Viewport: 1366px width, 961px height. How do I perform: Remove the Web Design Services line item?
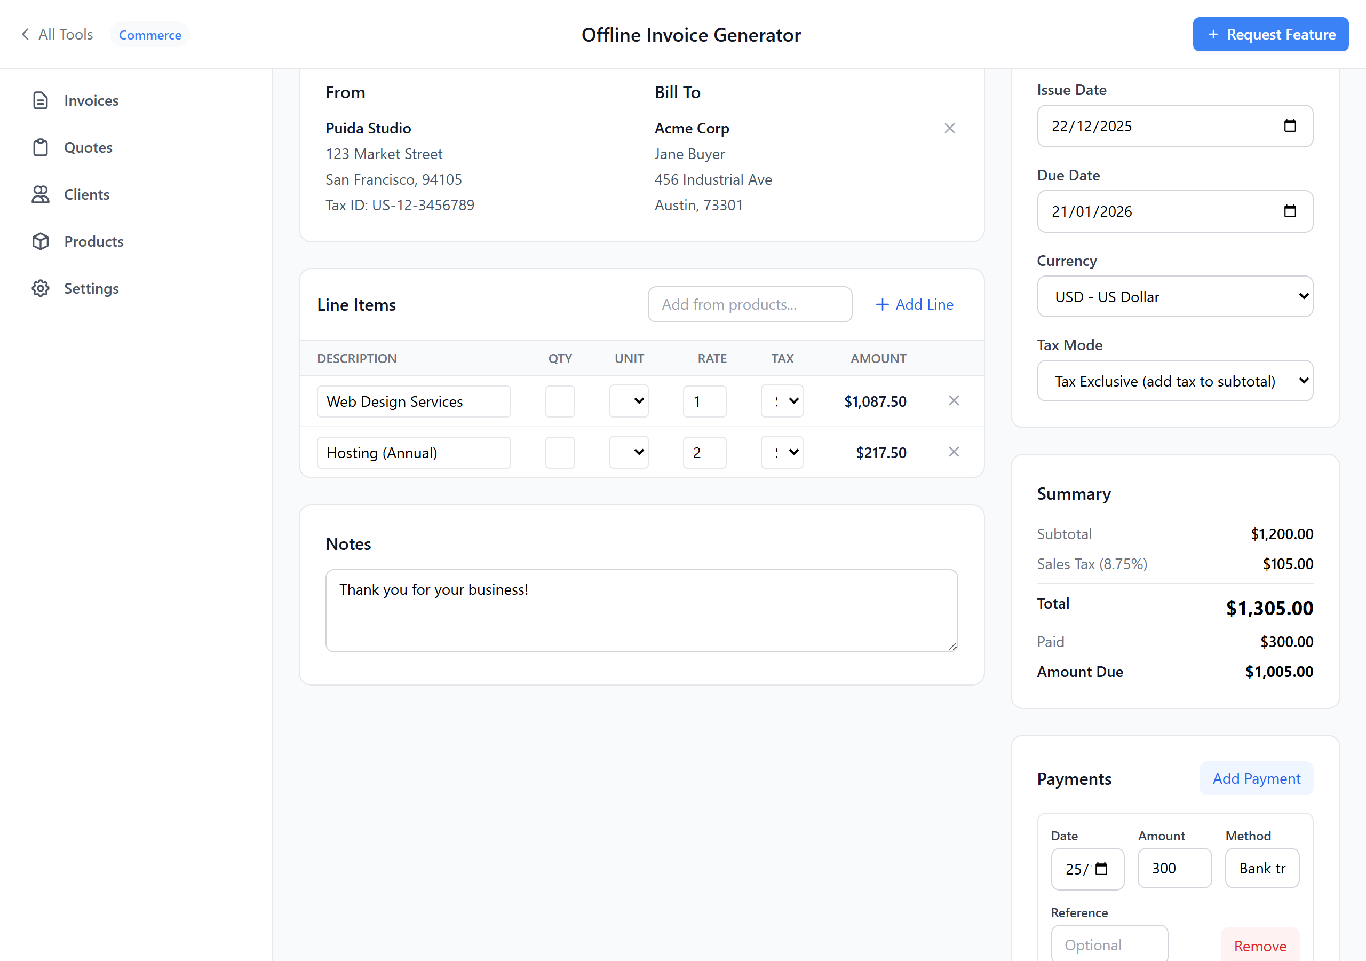click(954, 401)
